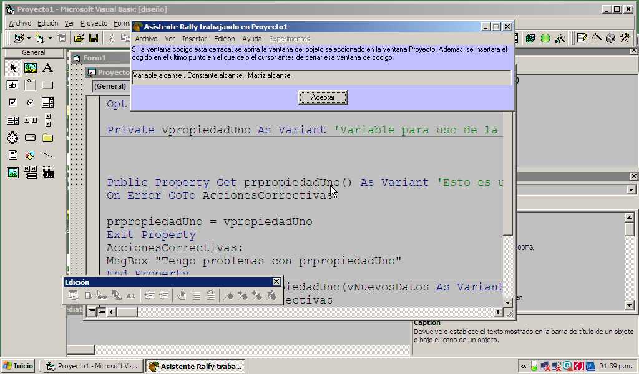This screenshot has height=374, width=639.
Task: Open Edicion menu in Asistente Ralfy
Action: [x=224, y=39]
